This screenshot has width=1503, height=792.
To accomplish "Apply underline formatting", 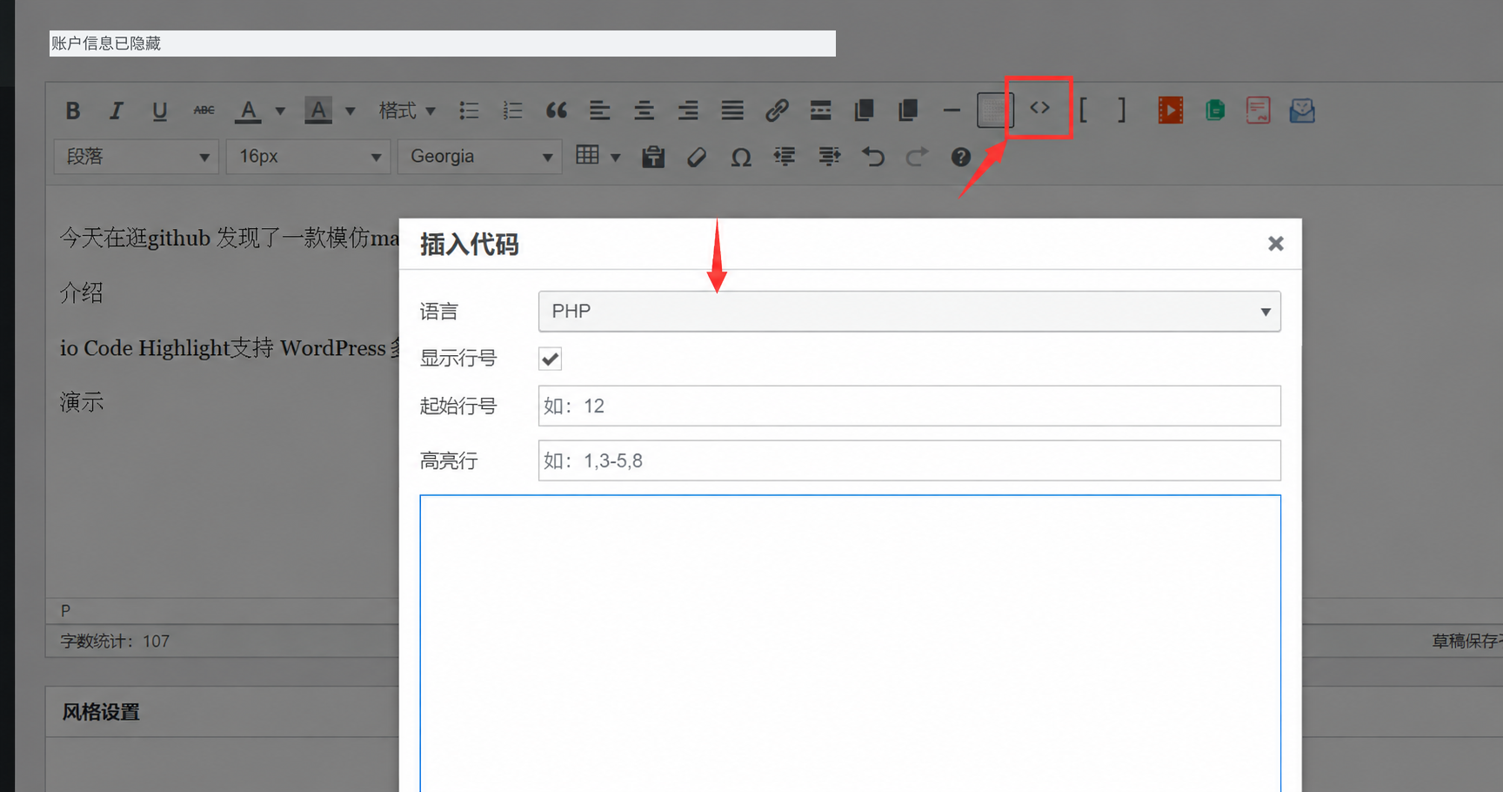I will [x=159, y=111].
